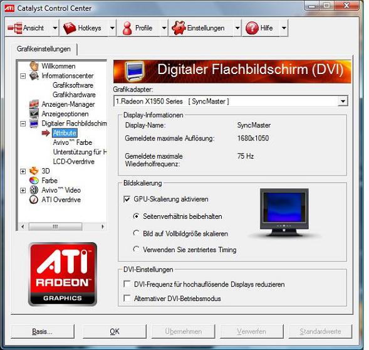This screenshot has height=350, width=369.
Task: Click the SyncMaster display name value
Action: (254, 125)
